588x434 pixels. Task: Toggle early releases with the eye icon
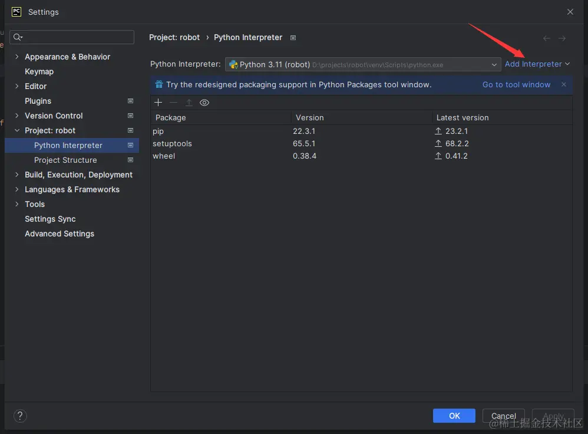tap(204, 102)
